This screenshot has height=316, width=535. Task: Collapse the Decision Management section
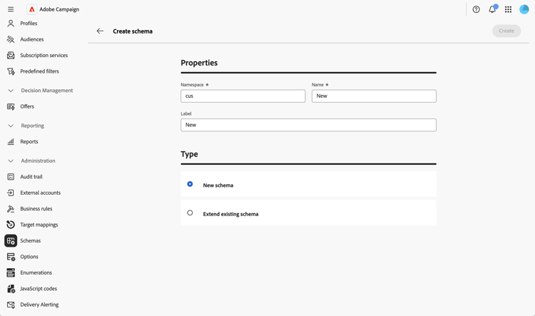[x=11, y=91]
